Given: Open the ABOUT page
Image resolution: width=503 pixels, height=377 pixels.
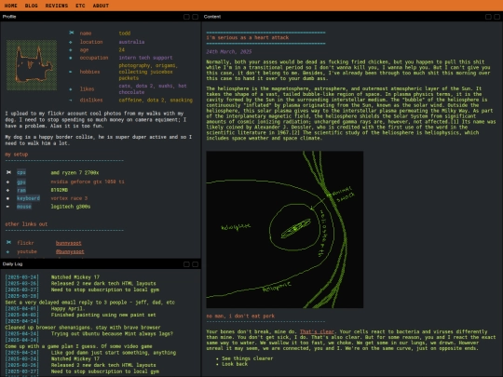Looking at the screenshot, I should pyautogui.click(x=101, y=6).
